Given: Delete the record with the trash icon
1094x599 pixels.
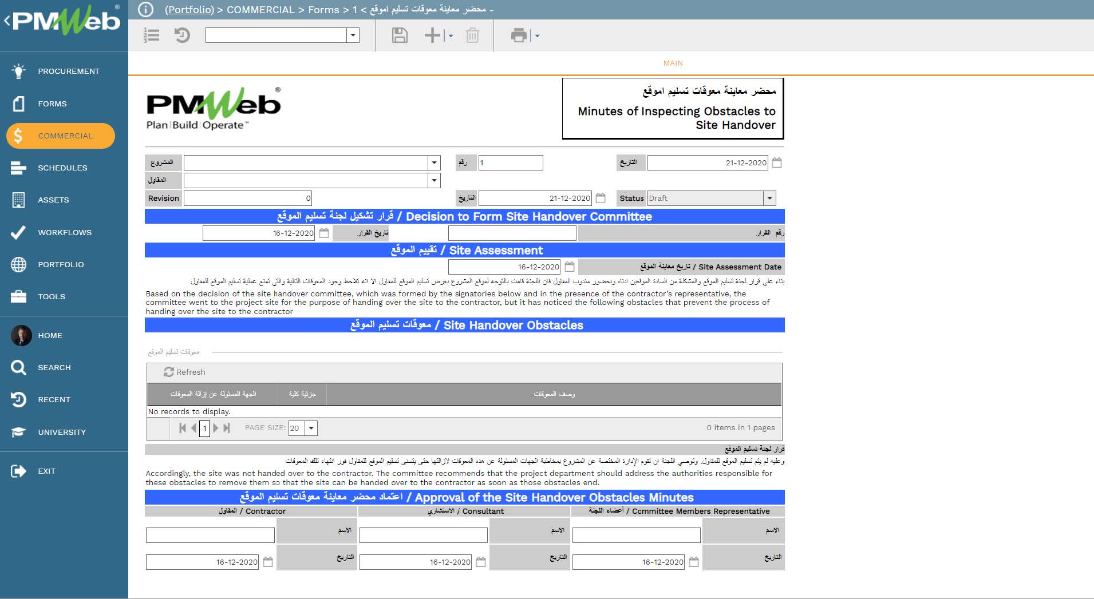Looking at the screenshot, I should pos(472,35).
